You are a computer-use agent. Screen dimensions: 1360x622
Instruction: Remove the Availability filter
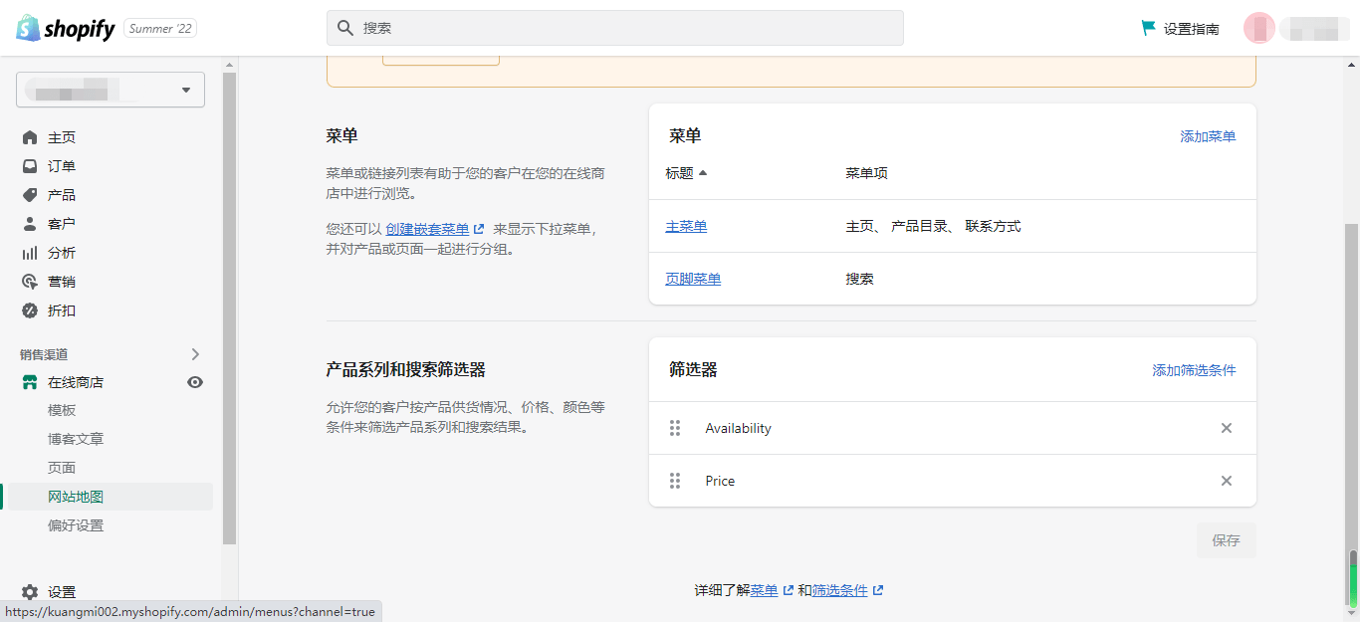click(1227, 428)
